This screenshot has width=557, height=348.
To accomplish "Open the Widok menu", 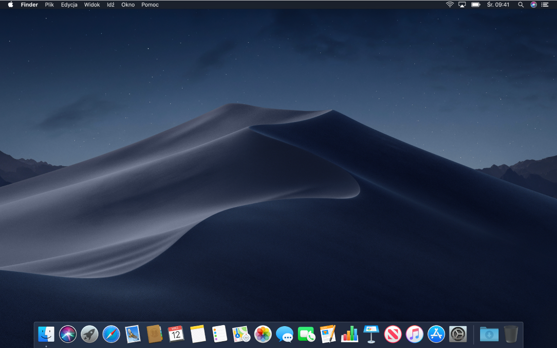I will tap(92, 4).
